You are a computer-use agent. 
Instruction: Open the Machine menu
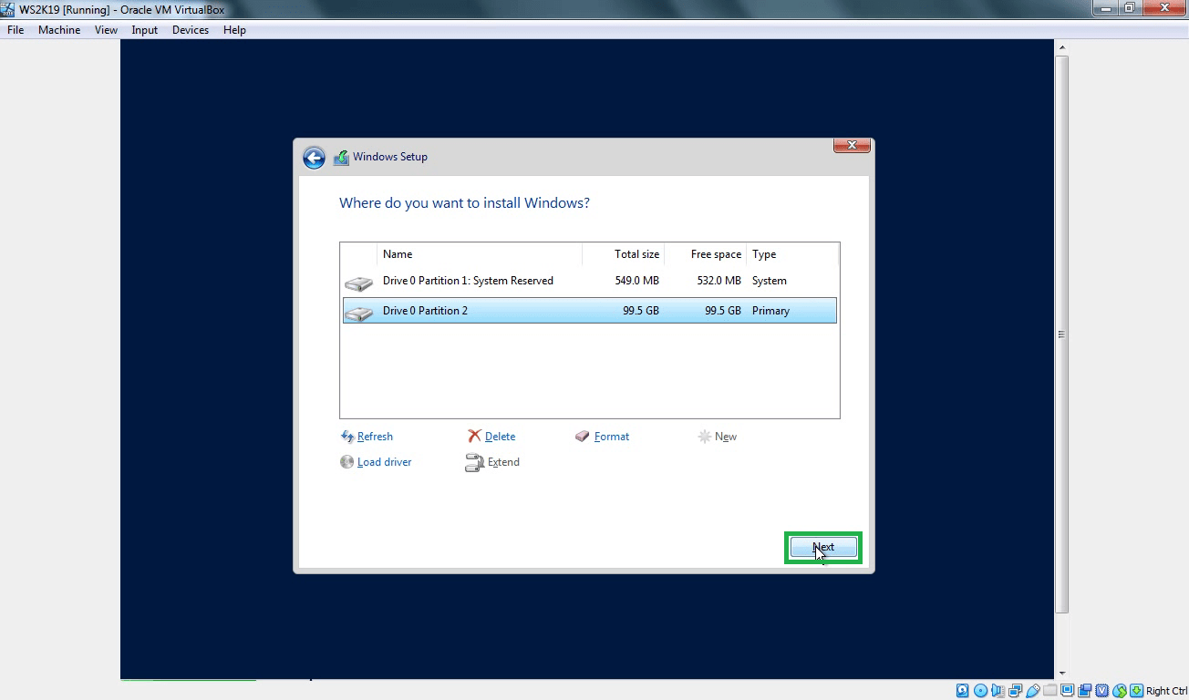[59, 30]
